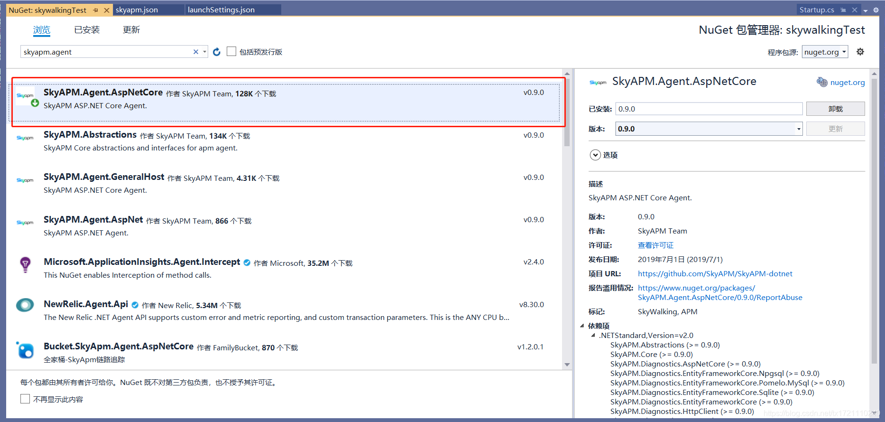Open the view license link
Image resolution: width=885 pixels, height=422 pixels.
coord(655,245)
